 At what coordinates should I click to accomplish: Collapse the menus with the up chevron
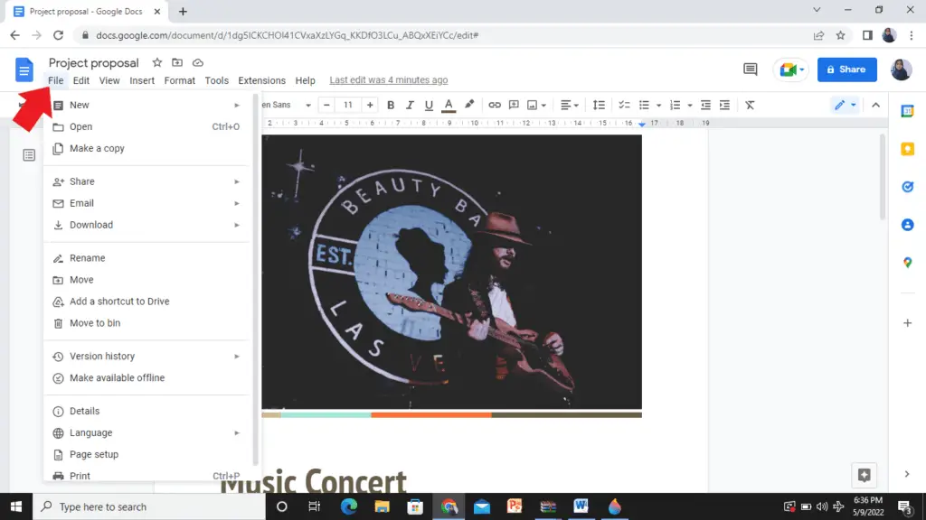875,105
